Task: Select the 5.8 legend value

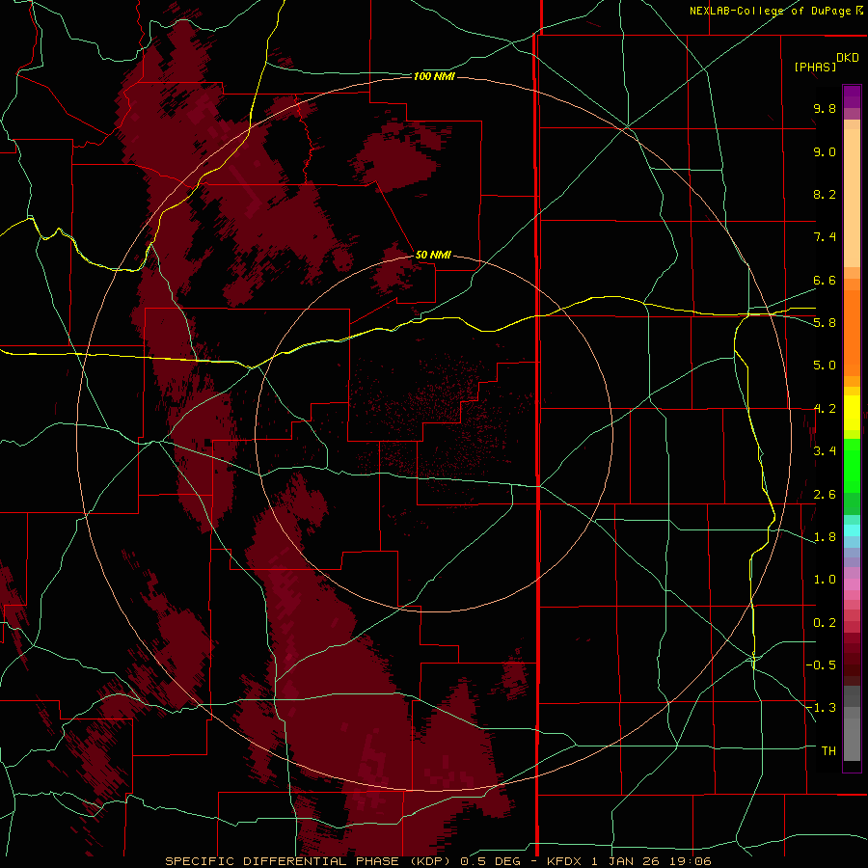Action: [x=825, y=323]
